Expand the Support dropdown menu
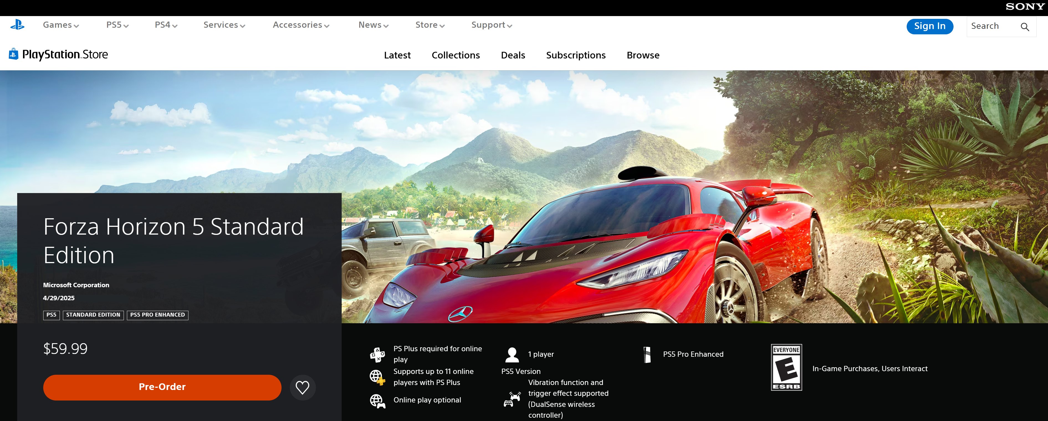This screenshot has height=421, width=1048. (492, 25)
